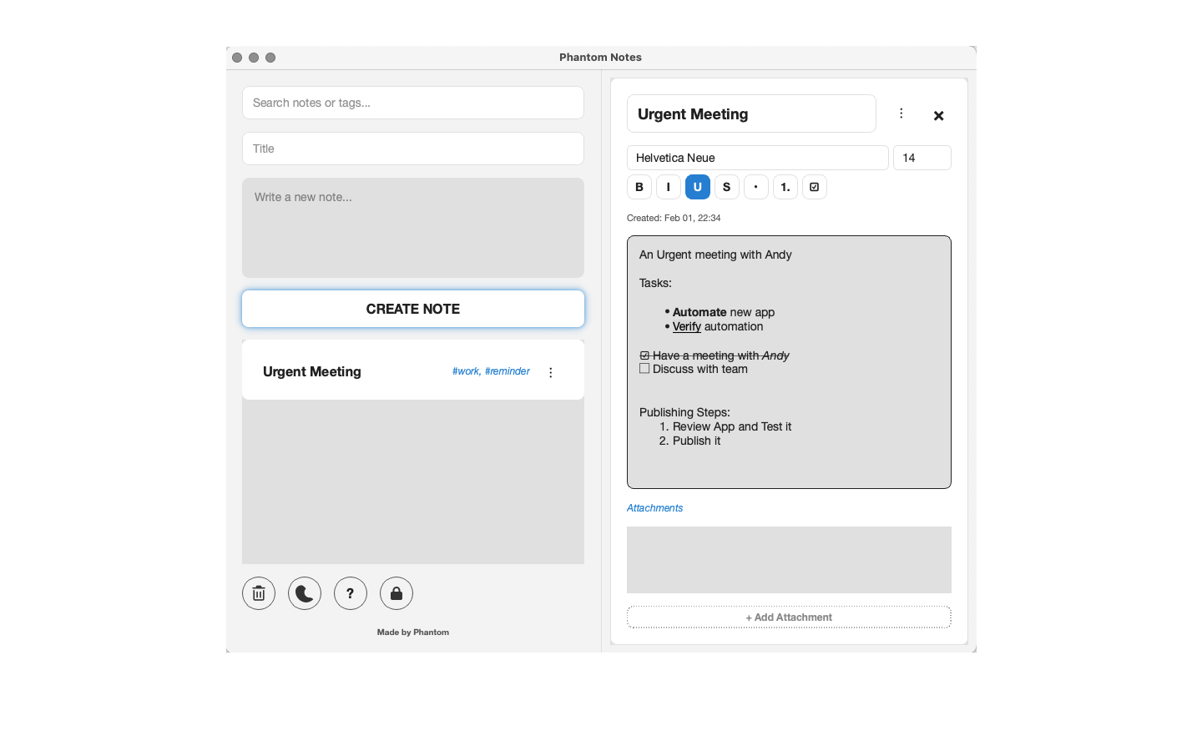Disable underline formatting

(x=697, y=186)
